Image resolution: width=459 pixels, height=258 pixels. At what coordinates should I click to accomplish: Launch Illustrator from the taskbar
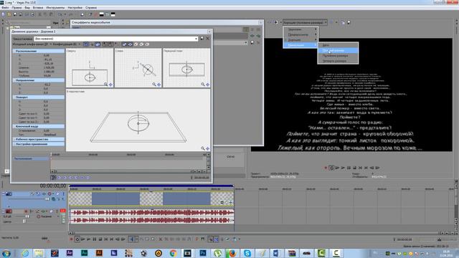tap(99, 253)
